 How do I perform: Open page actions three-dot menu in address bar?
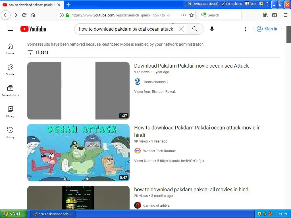pos(184,15)
